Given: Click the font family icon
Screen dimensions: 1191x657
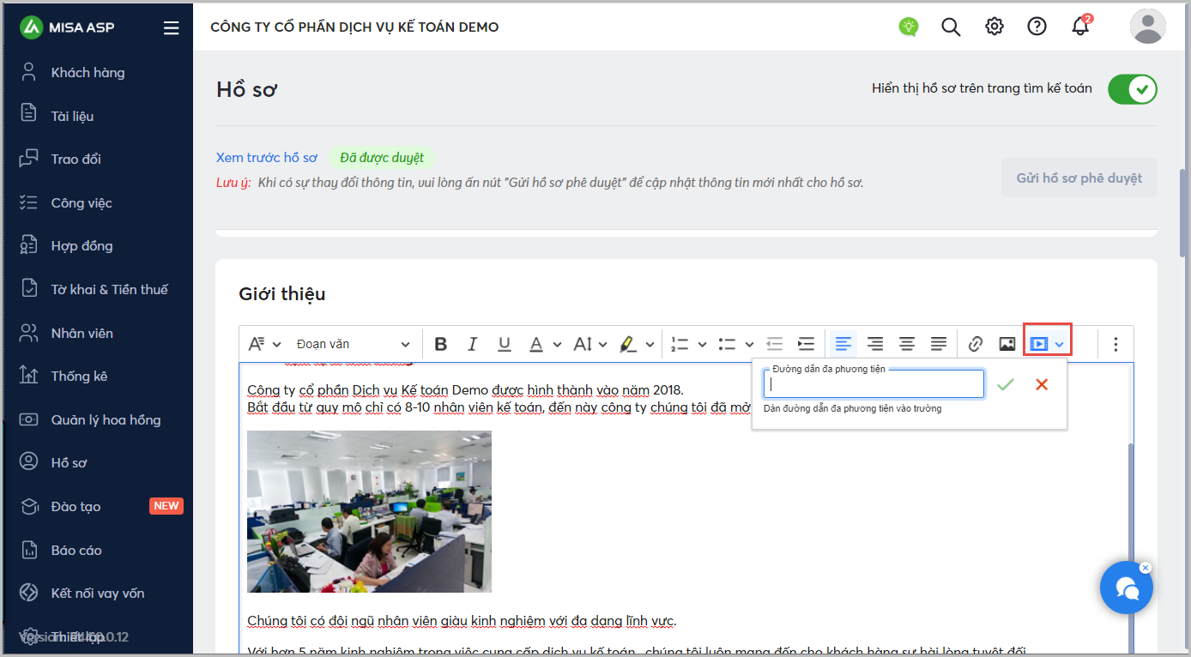Looking at the screenshot, I should coord(256,344).
